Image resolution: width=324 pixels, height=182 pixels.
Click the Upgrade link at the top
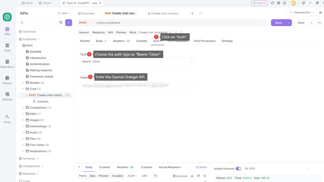[x=259, y=3]
